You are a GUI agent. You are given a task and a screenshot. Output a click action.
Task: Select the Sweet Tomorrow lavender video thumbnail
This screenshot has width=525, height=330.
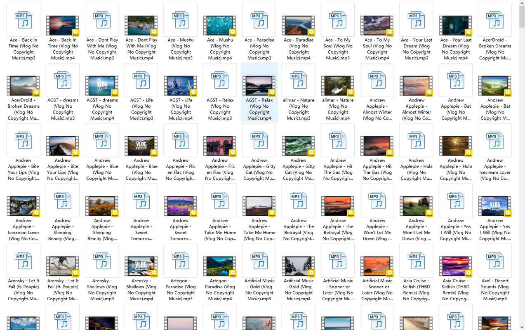coord(181,206)
